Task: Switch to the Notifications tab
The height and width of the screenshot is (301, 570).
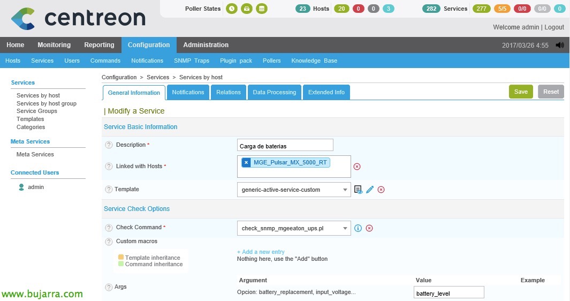Action: tap(188, 92)
